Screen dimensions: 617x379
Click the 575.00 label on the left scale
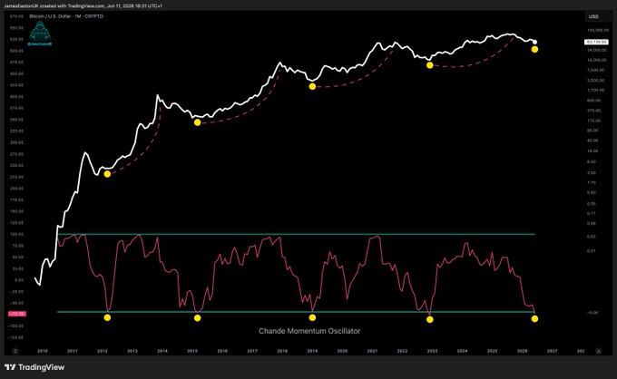pyautogui.click(x=16, y=16)
